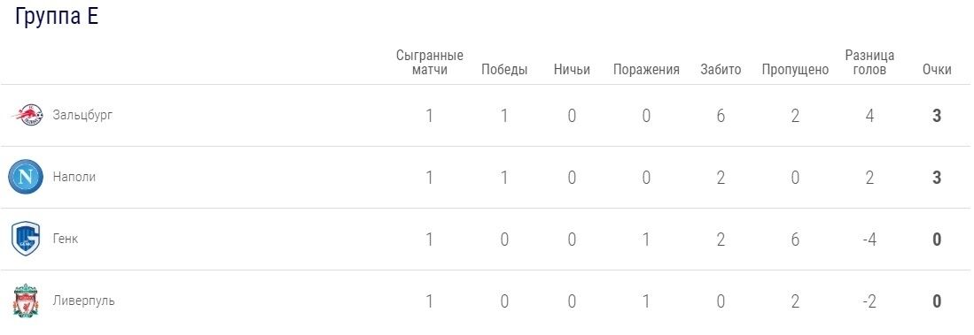The image size is (974, 335).
Task: Open the Генк team link
Action: 66,239
